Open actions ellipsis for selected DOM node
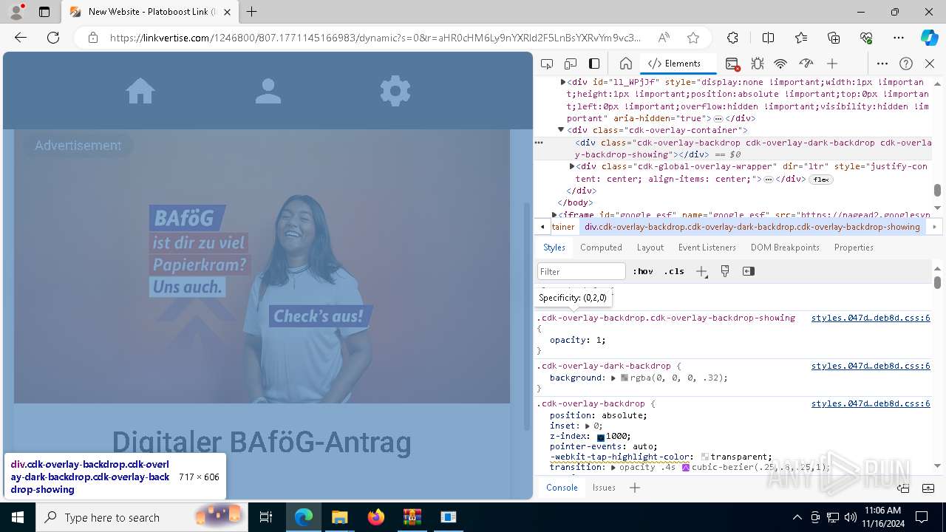The width and height of the screenshot is (946, 532). pos(539,143)
